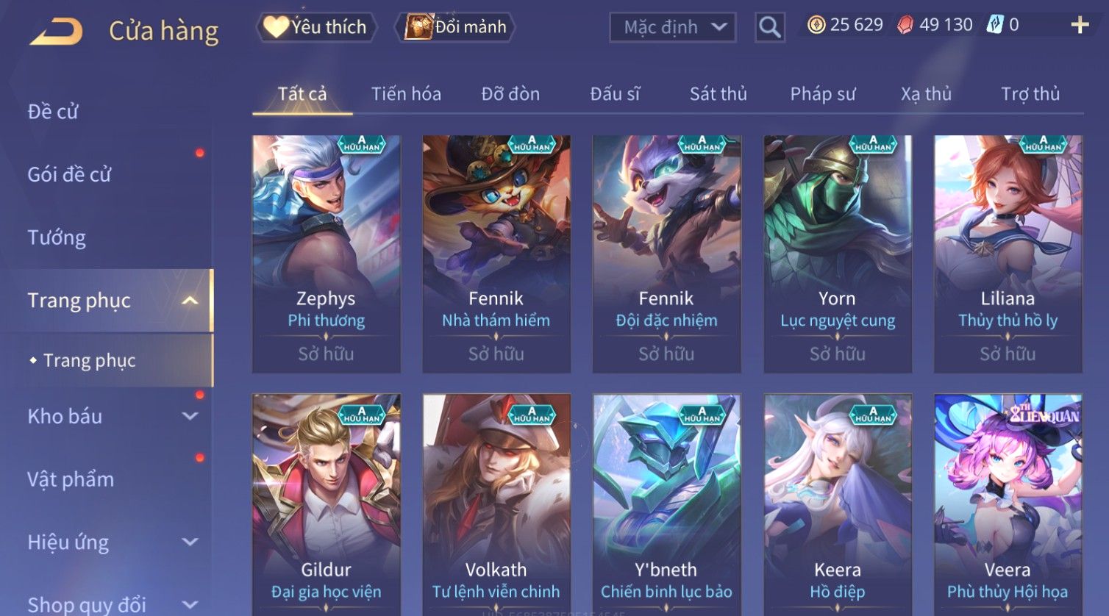Tap the plus icon to add currency

point(1080,25)
